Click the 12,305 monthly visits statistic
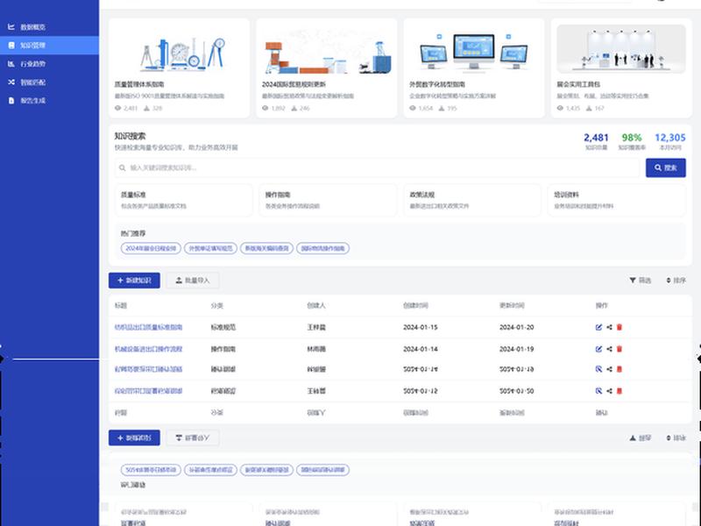 (x=670, y=138)
